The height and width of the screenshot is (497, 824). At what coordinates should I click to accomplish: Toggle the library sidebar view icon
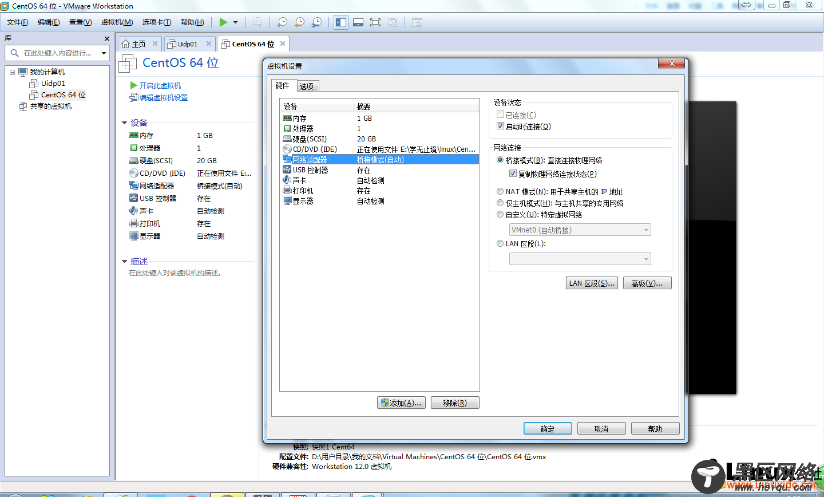[341, 22]
